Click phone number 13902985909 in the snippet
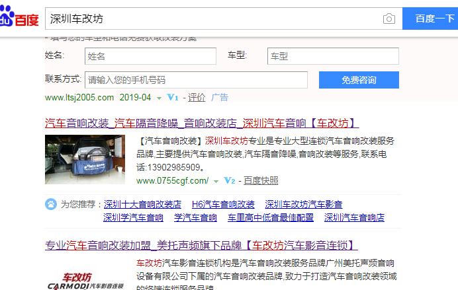Screen dimensions: 458x290 (x=174, y=167)
